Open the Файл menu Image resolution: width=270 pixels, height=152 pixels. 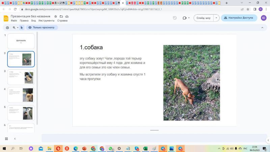(14, 21)
